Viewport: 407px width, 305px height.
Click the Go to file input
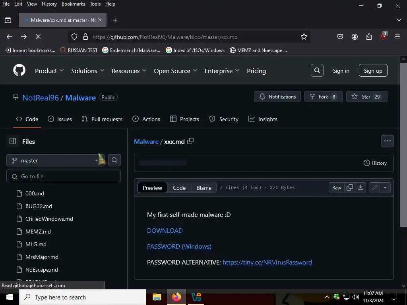click(x=64, y=176)
